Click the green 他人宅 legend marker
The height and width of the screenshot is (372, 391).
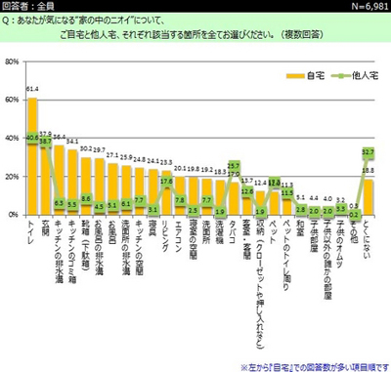(341, 76)
